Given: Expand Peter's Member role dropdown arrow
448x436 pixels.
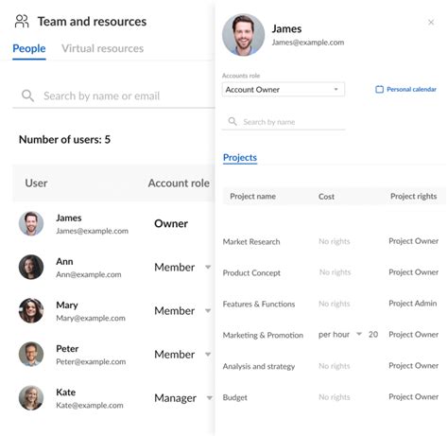Looking at the screenshot, I should (208, 354).
